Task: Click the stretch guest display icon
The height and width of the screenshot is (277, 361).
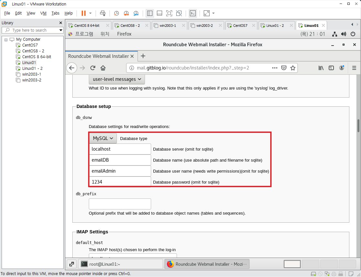Action: click(207, 13)
